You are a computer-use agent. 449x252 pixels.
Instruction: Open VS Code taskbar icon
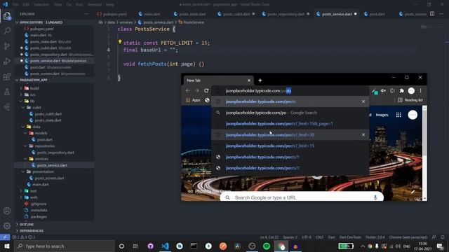click(x=165, y=246)
